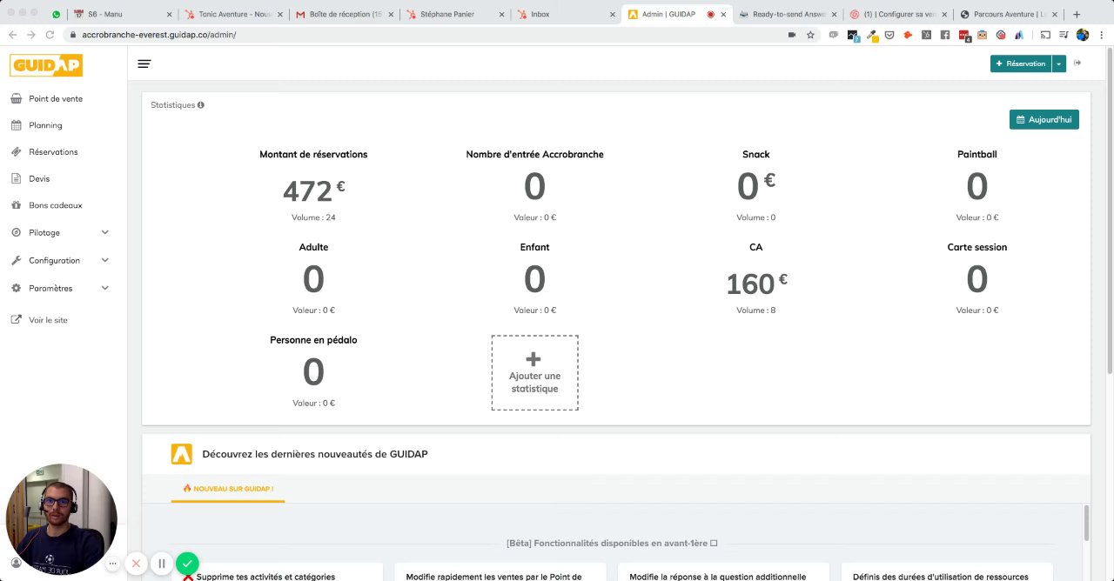Open Devis in the sidebar
Viewport: 1114px width, 581px height.
[x=39, y=178]
